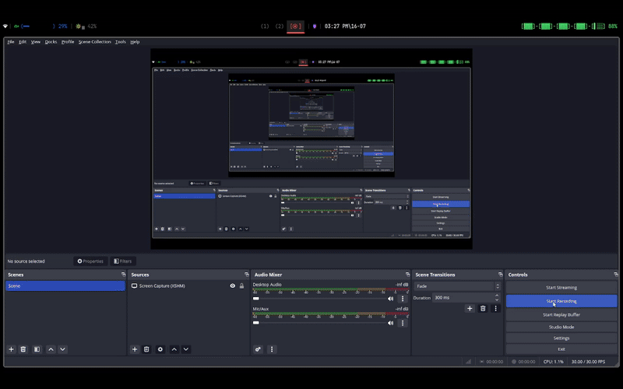
Task: Click the Properties button below preview
Action: [x=90, y=261]
